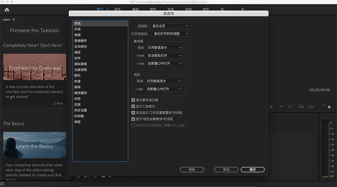This screenshot has width=337, height=187.
Task: Select the 修剪 preferences category
Action: 100,122
